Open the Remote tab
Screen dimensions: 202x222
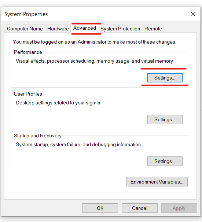tap(153, 29)
